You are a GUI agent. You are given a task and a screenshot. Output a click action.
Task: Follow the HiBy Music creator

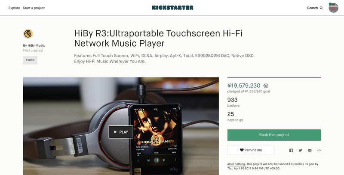30,60
